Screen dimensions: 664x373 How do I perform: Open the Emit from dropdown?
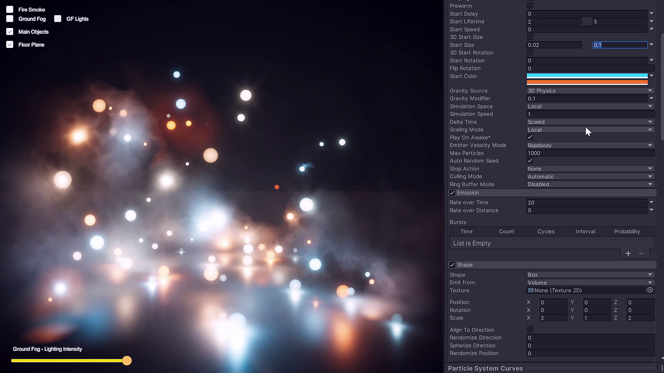[x=590, y=283]
